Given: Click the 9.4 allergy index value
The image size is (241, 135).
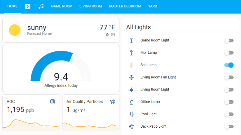Looking at the screenshot, I should point(61,77).
